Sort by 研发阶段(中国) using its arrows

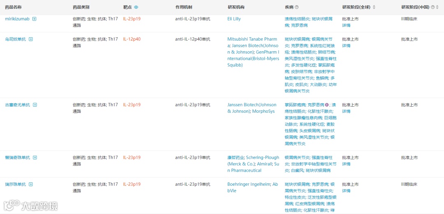tap(437, 7)
